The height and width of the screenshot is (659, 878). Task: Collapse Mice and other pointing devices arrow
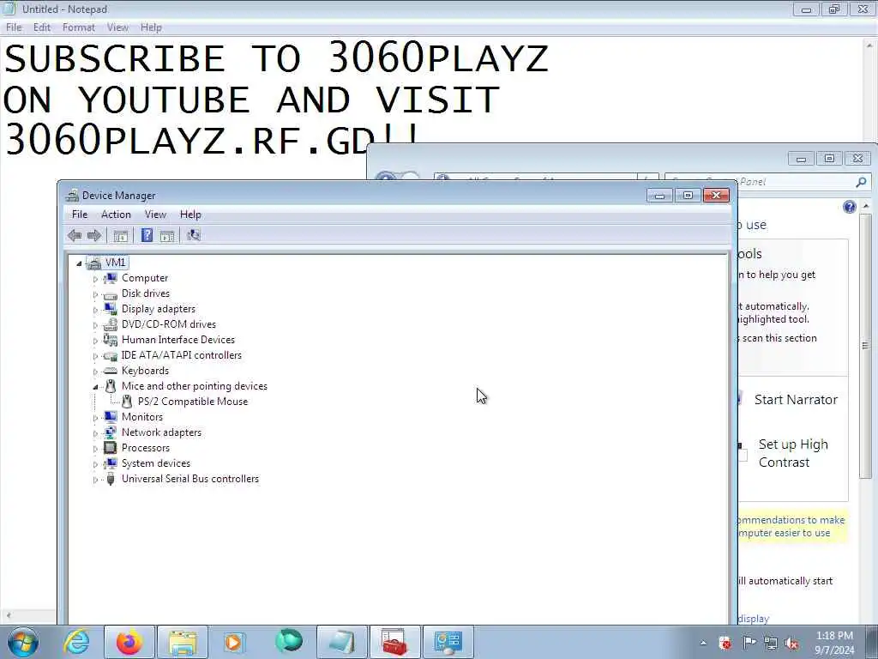click(95, 387)
